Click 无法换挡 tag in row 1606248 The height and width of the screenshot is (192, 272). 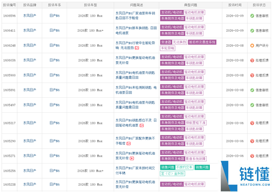coord(179,42)
